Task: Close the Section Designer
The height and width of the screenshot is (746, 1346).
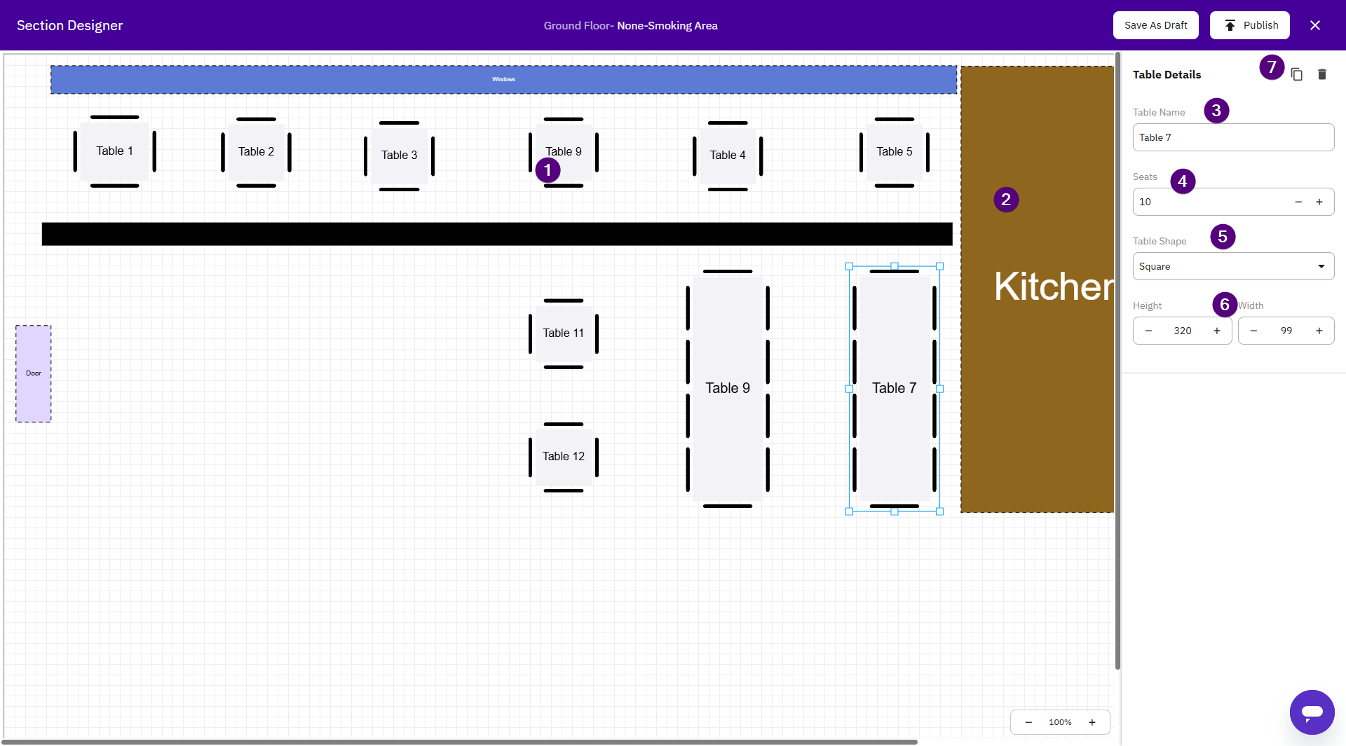Action: (x=1315, y=25)
